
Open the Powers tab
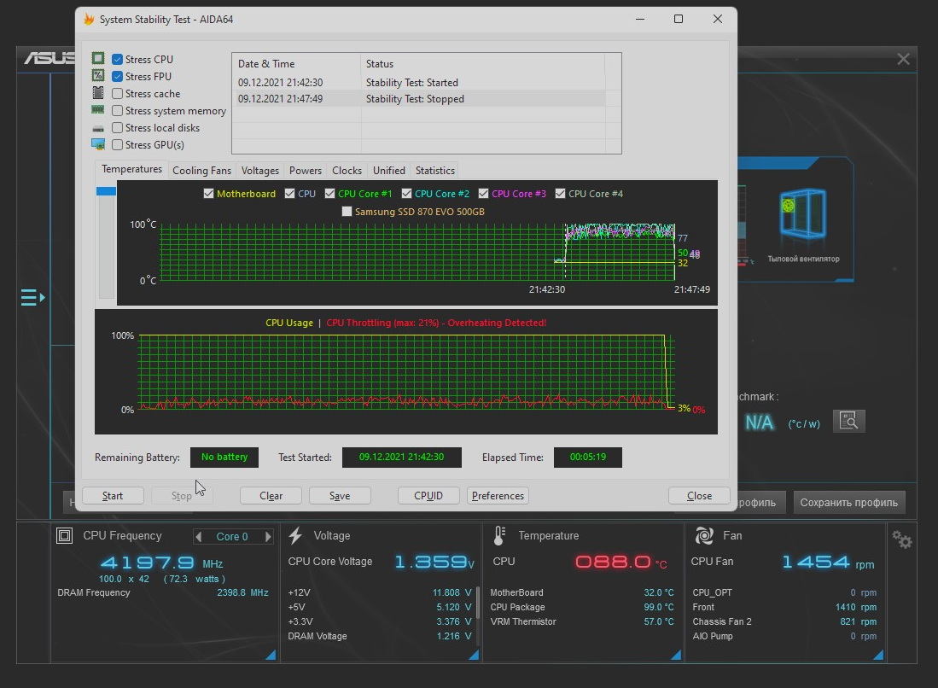pos(305,171)
